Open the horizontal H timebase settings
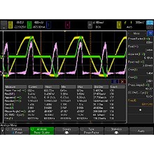The width and height of the screenshot is (154, 154). point(90,25)
